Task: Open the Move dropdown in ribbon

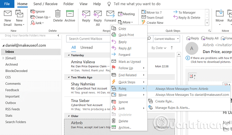Action: (220, 17)
